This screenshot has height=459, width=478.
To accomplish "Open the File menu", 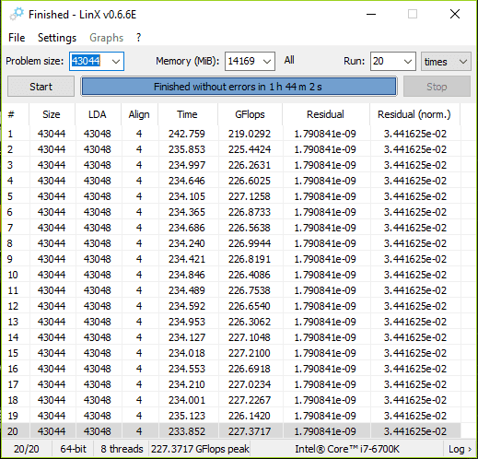I will pos(17,38).
